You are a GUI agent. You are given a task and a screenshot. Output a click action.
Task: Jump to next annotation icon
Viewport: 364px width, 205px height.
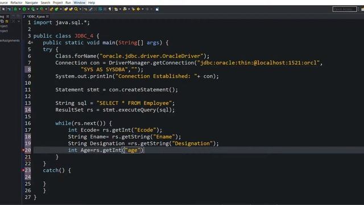coord(116,9)
